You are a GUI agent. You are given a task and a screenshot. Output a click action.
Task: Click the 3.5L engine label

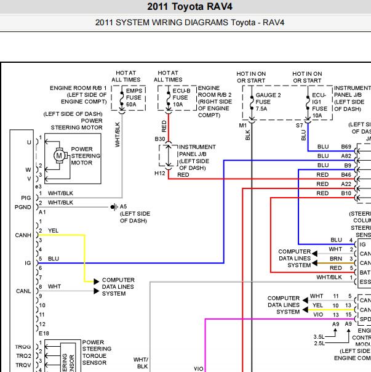(x=319, y=337)
